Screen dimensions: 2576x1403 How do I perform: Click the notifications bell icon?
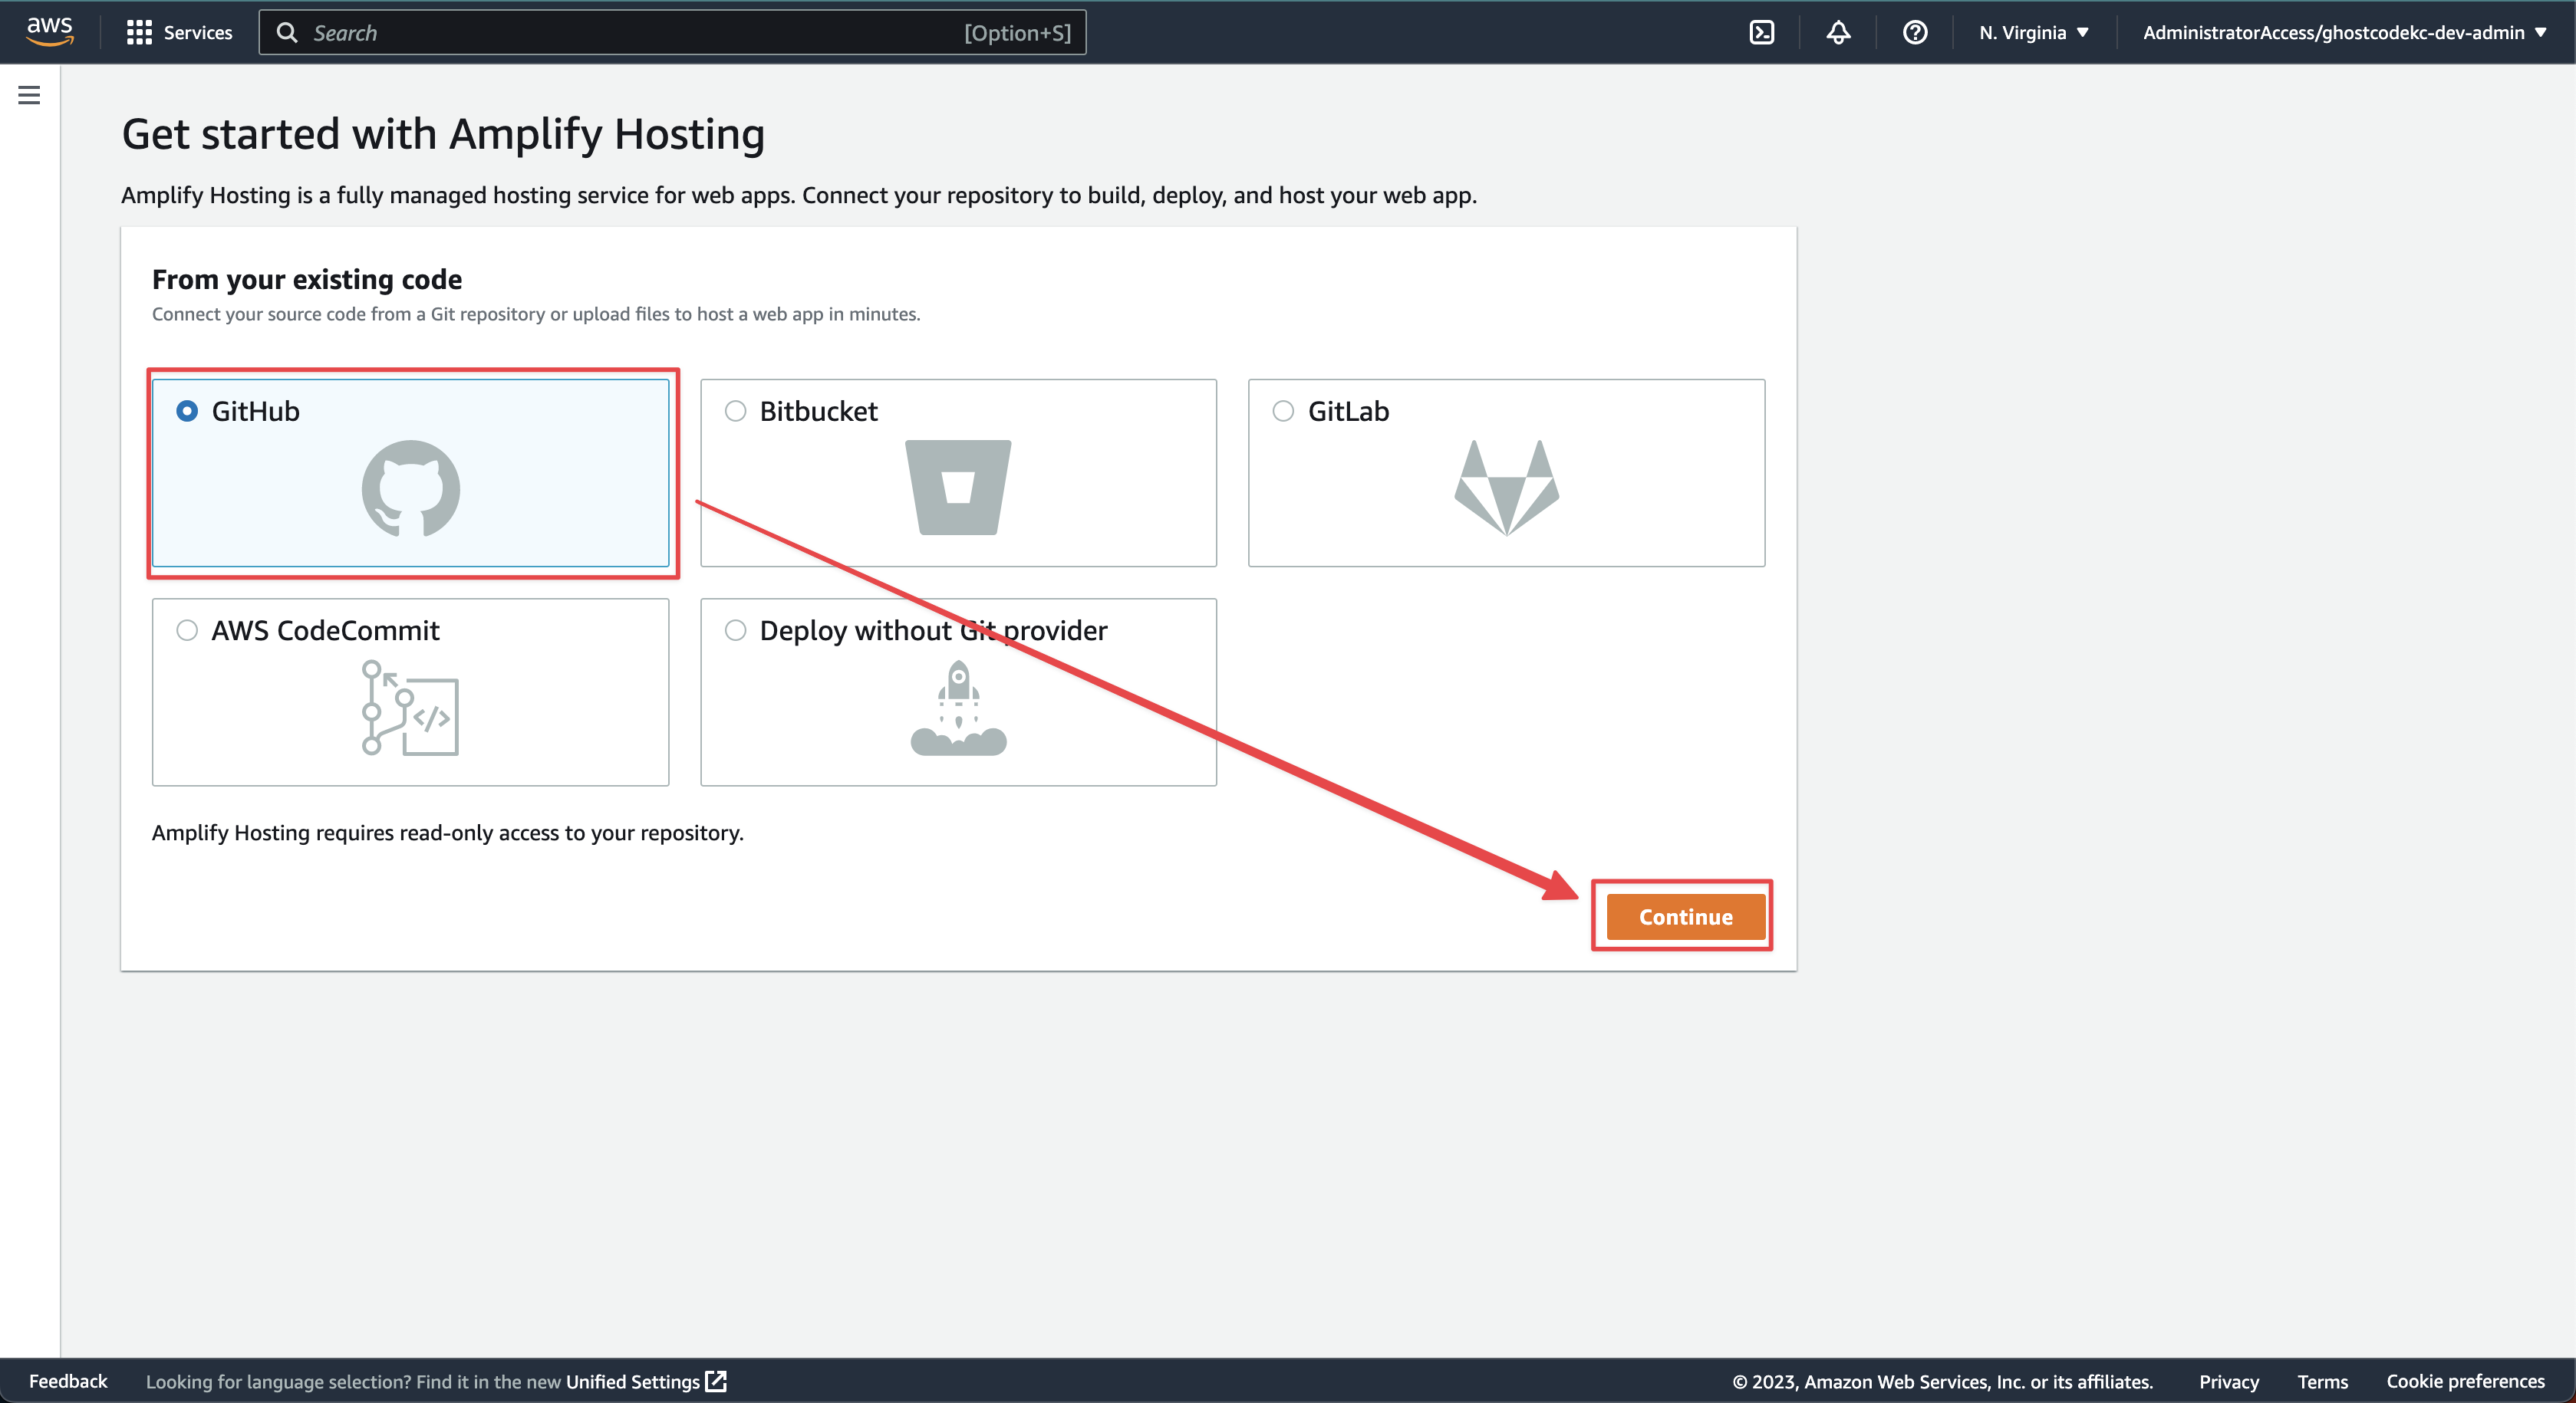[1838, 31]
